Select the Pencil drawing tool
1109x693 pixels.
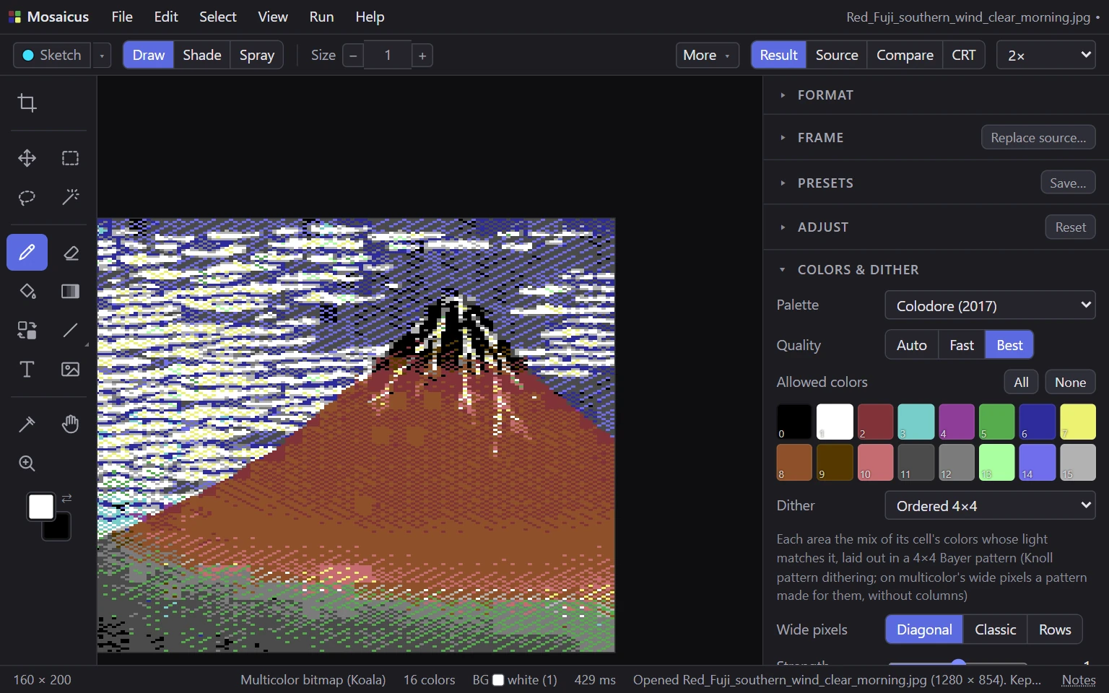[27, 253]
